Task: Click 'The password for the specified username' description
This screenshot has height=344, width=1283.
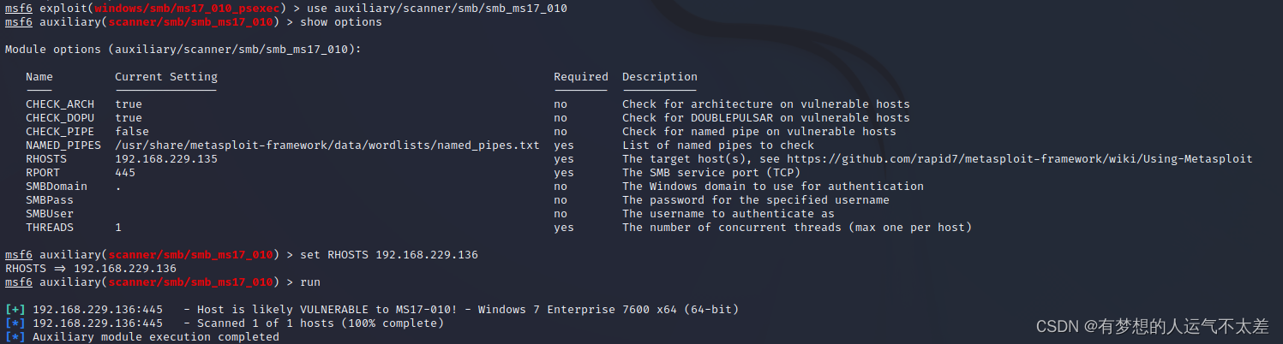Action: coord(756,200)
